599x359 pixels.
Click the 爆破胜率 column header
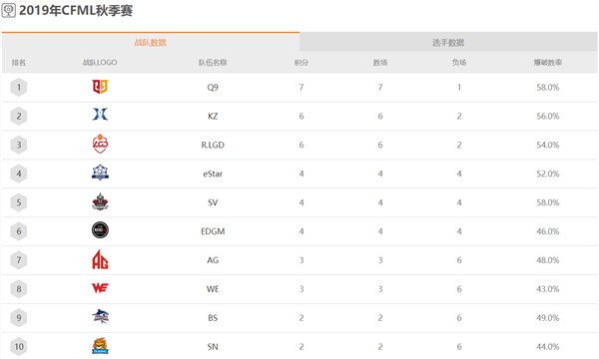click(548, 62)
